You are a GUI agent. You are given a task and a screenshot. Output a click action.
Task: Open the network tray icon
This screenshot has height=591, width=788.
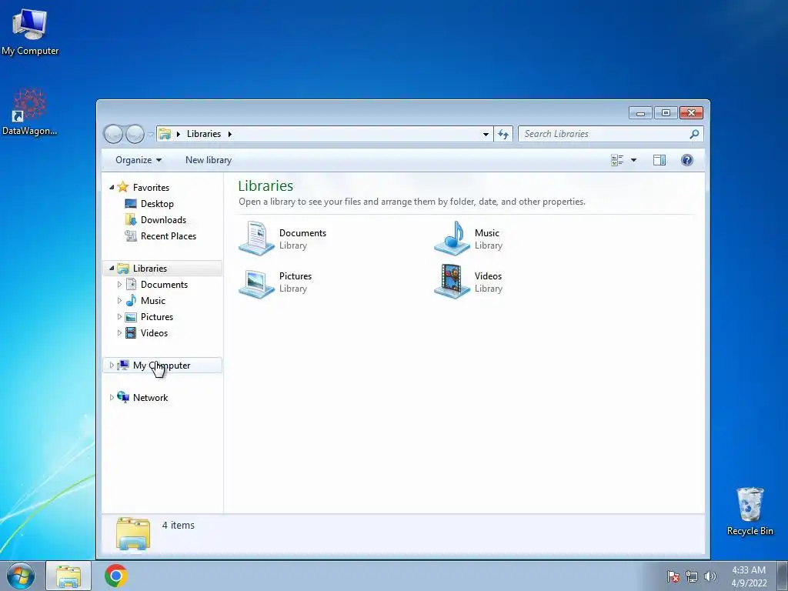pos(692,576)
